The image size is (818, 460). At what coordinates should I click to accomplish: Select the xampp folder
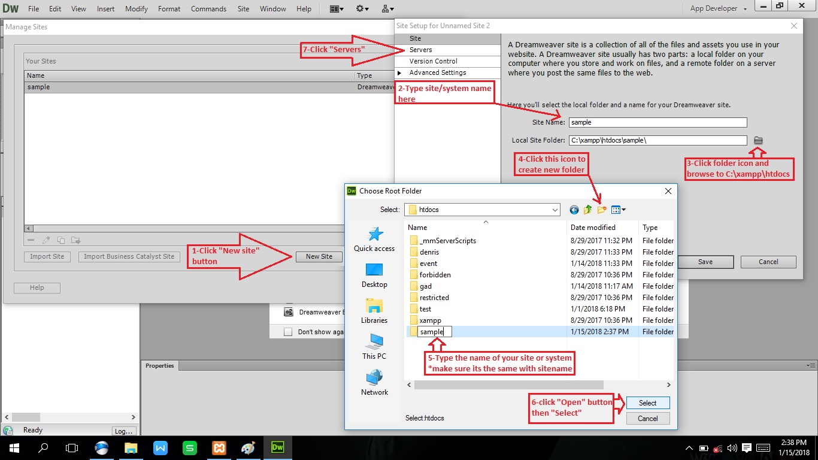pos(431,320)
